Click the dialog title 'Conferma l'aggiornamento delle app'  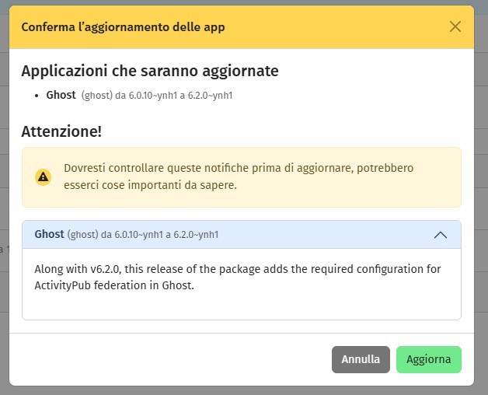tap(123, 27)
